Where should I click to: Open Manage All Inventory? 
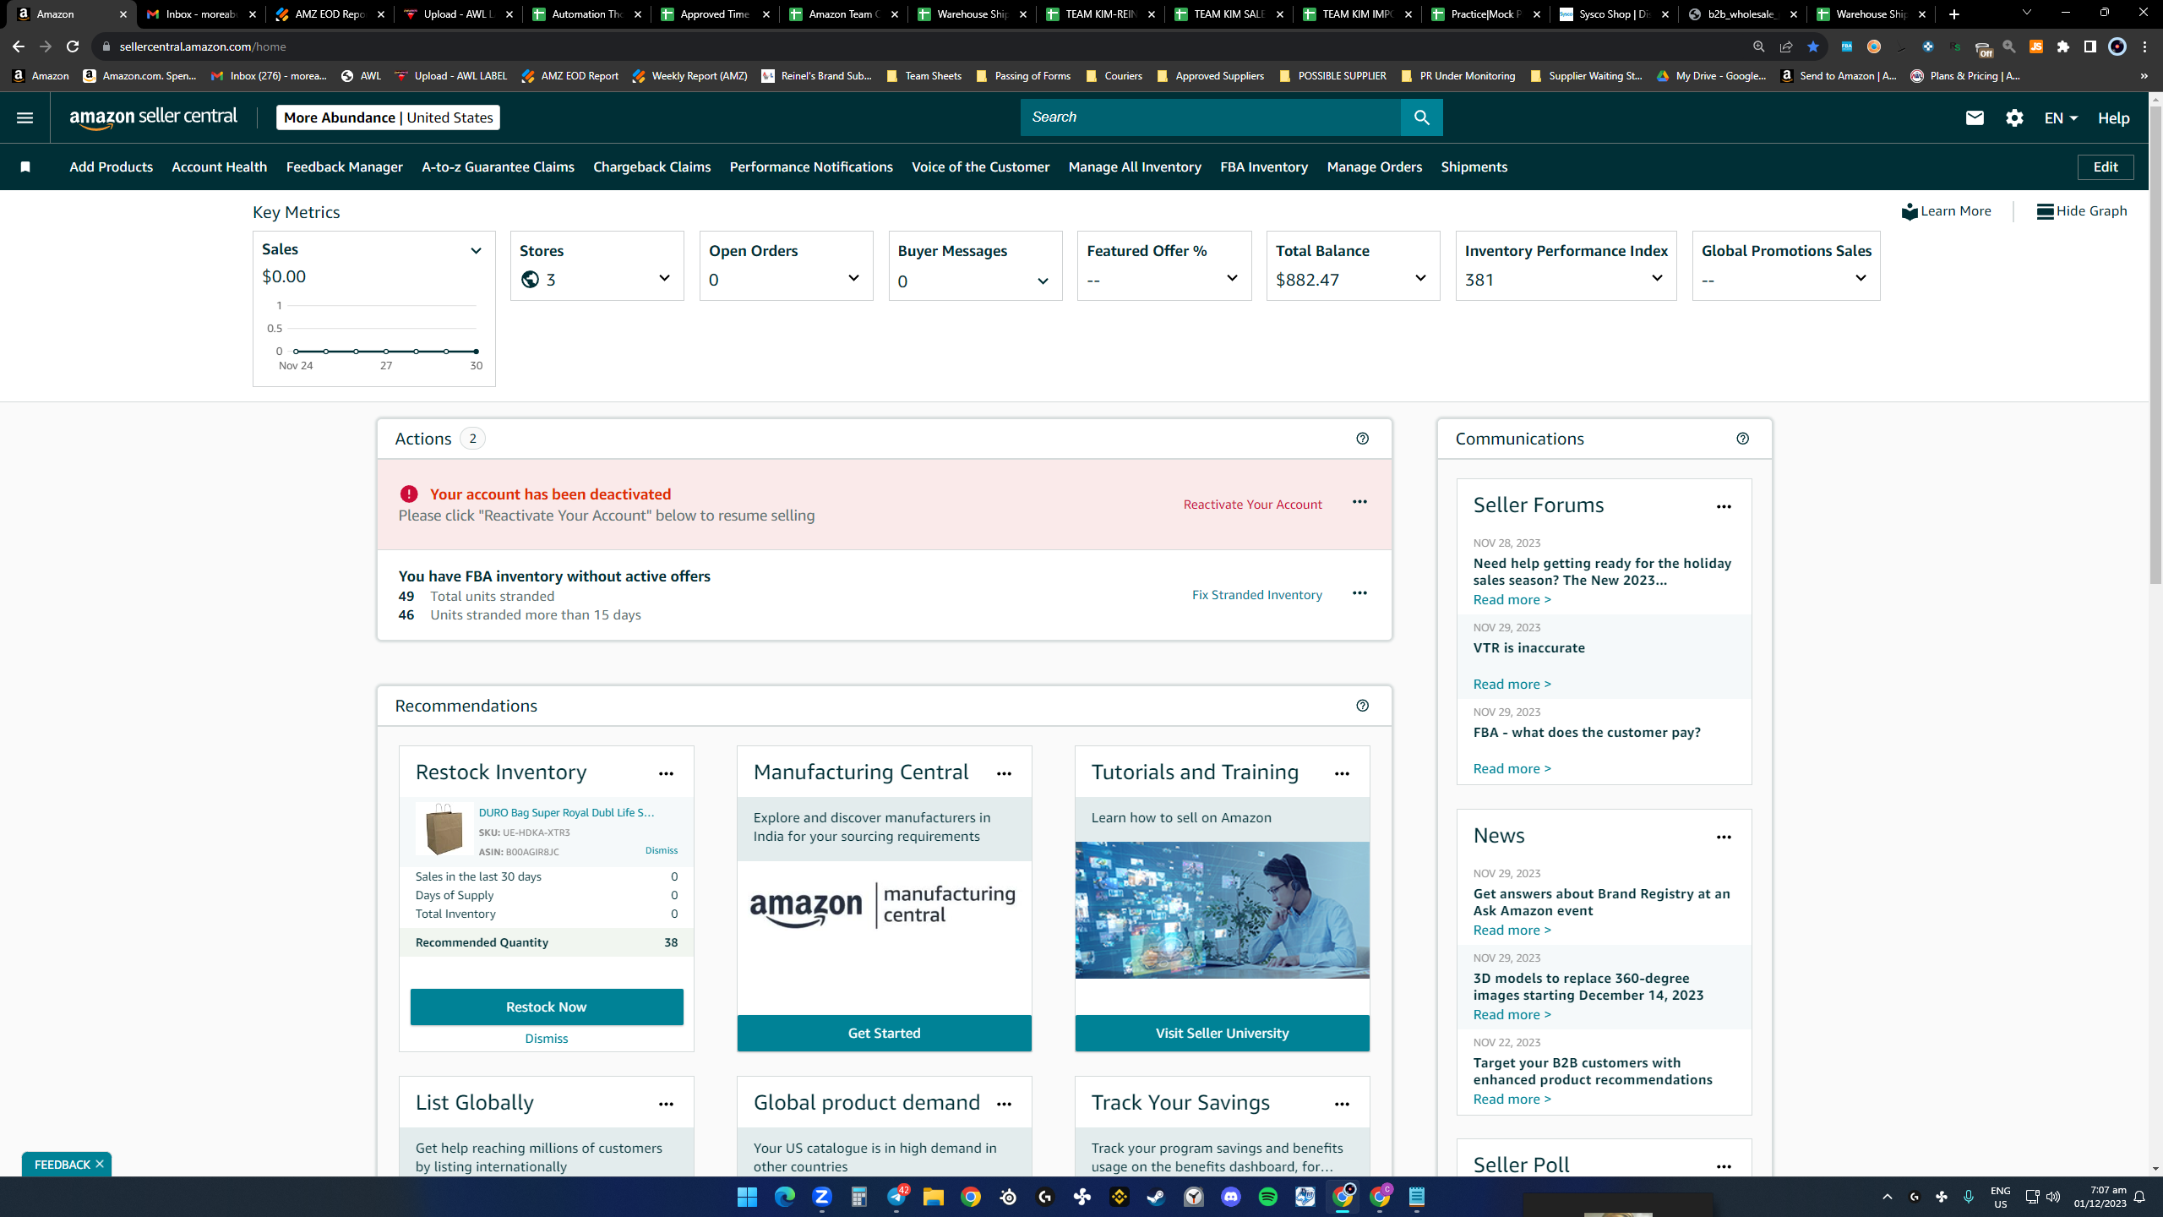point(1134,167)
